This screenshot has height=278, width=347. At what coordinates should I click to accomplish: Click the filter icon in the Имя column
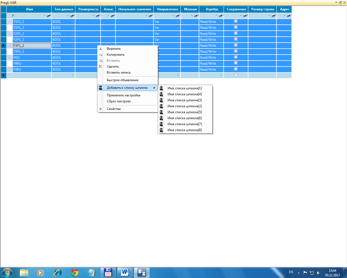click(x=49, y=16)
